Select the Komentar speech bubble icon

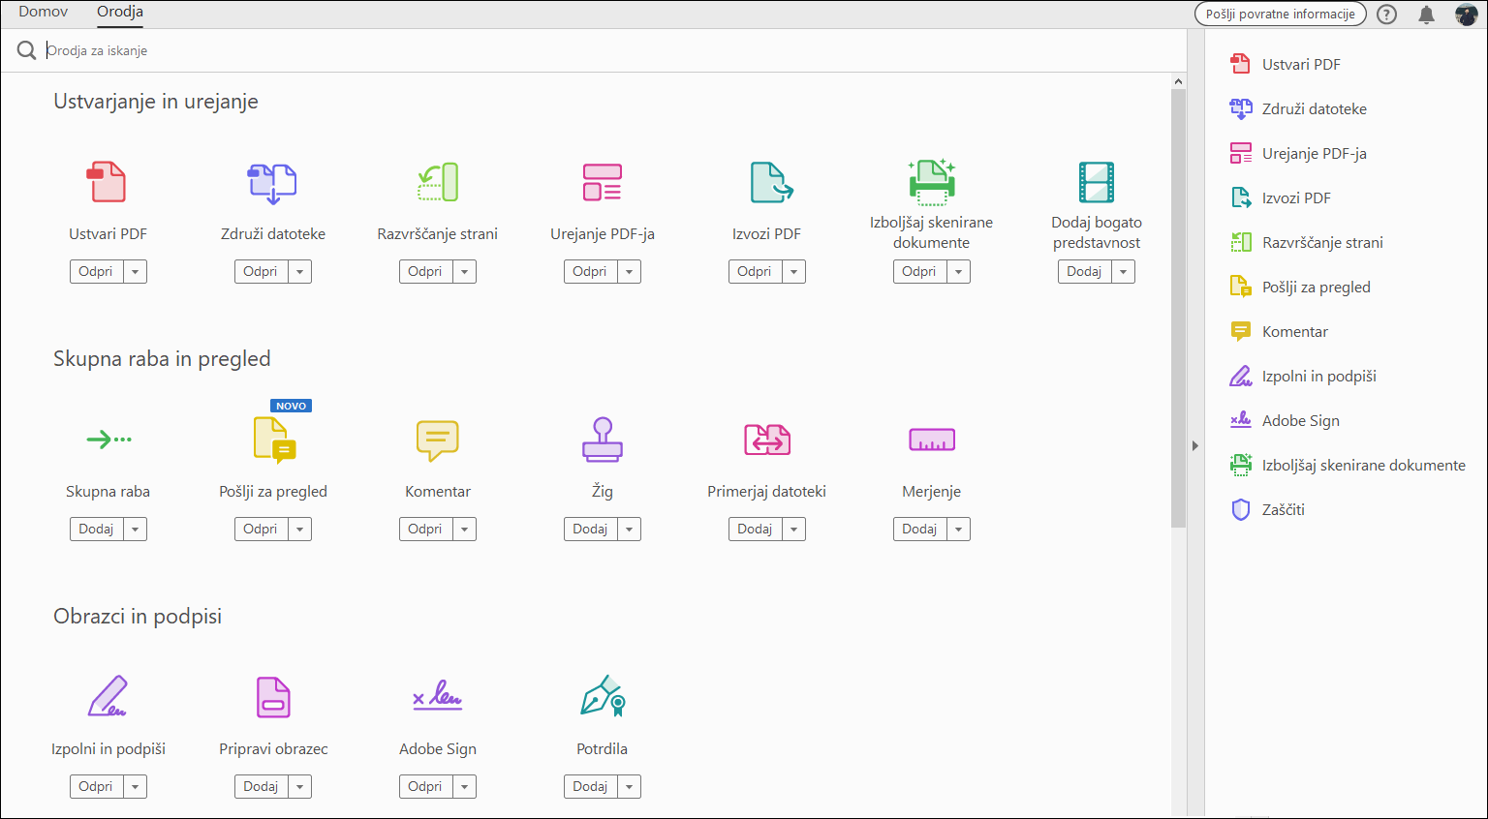click(438, 440)
